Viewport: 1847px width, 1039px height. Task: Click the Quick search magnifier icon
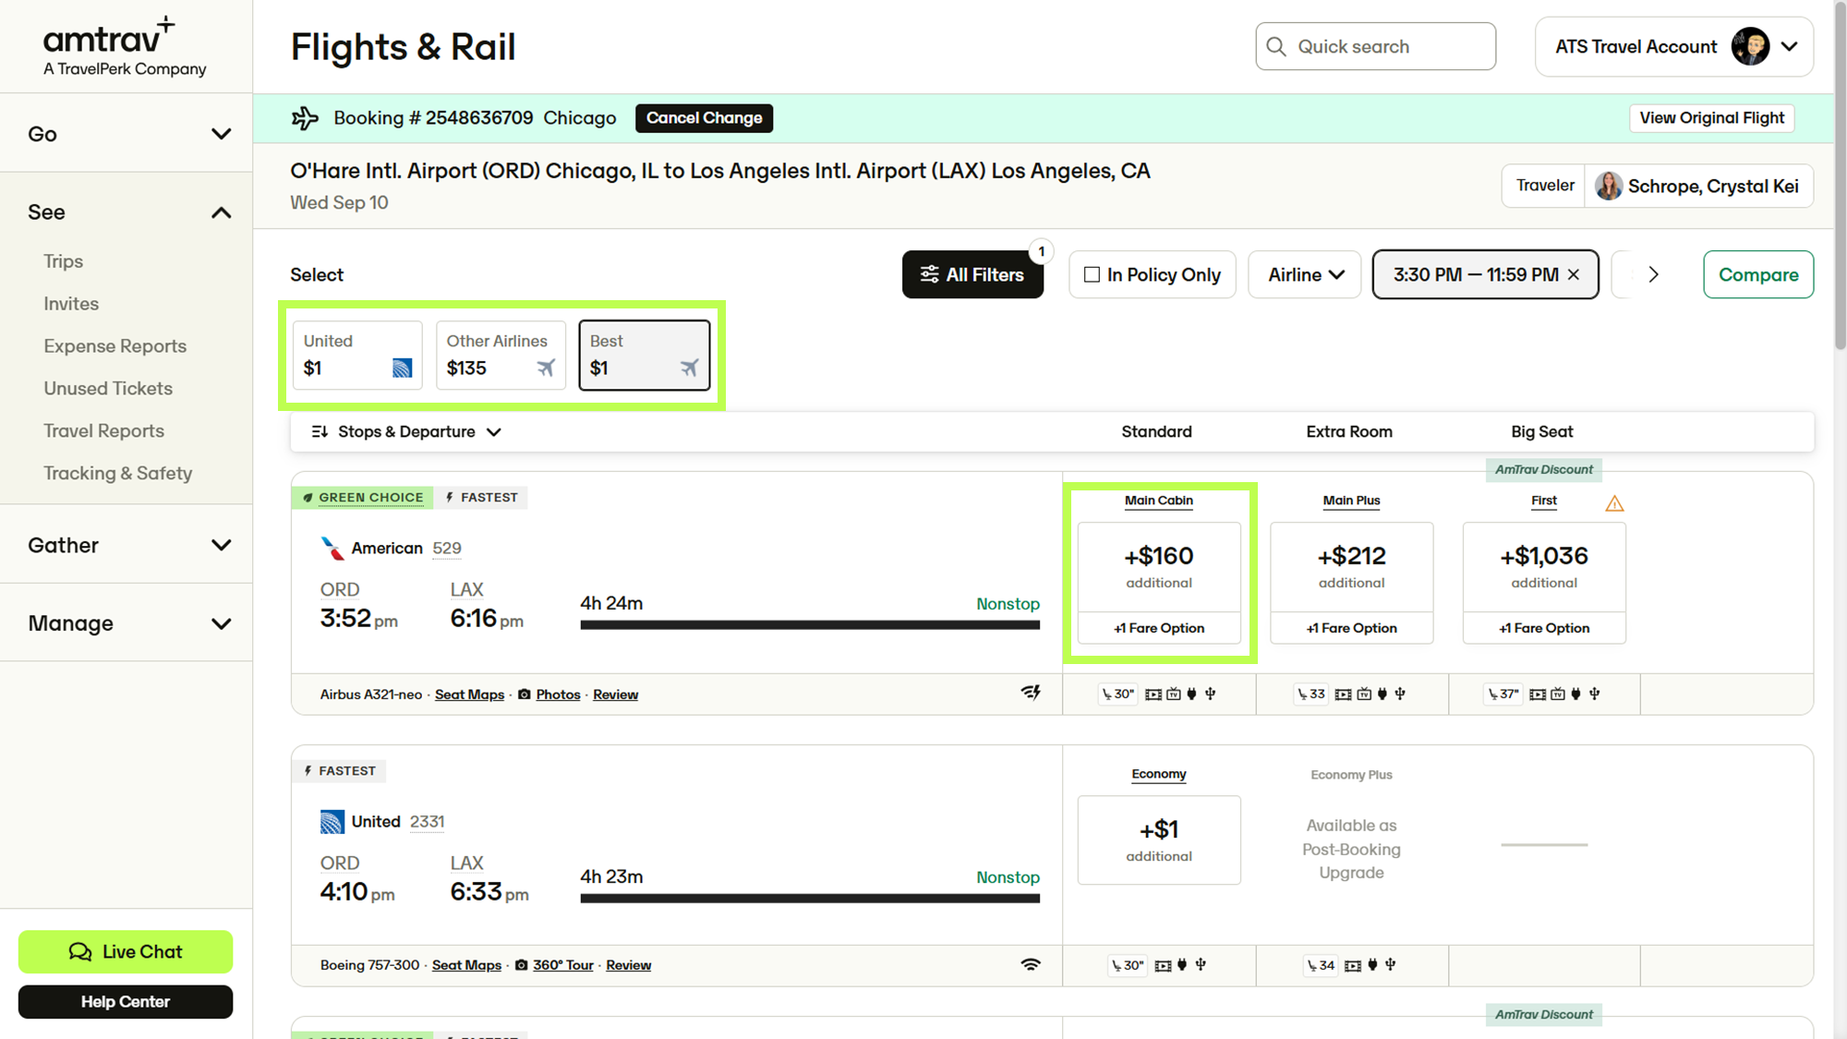click(x=1276, y=46)
